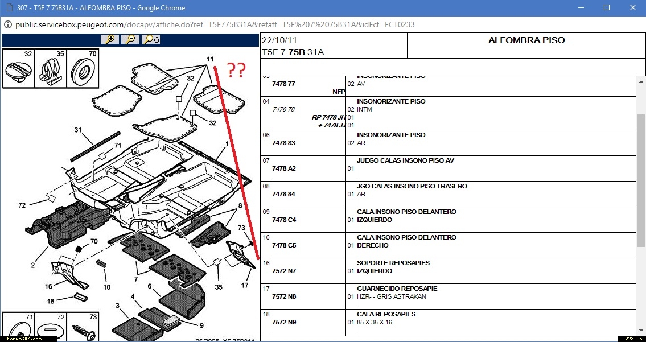The height and width of the screenshot is (342, 646).
Task: Click callout number 31 in the diagram
Action: 78,130
